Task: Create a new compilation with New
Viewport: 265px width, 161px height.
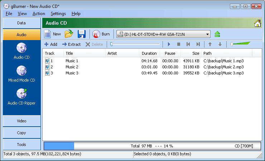Action: tap(53, 34)
